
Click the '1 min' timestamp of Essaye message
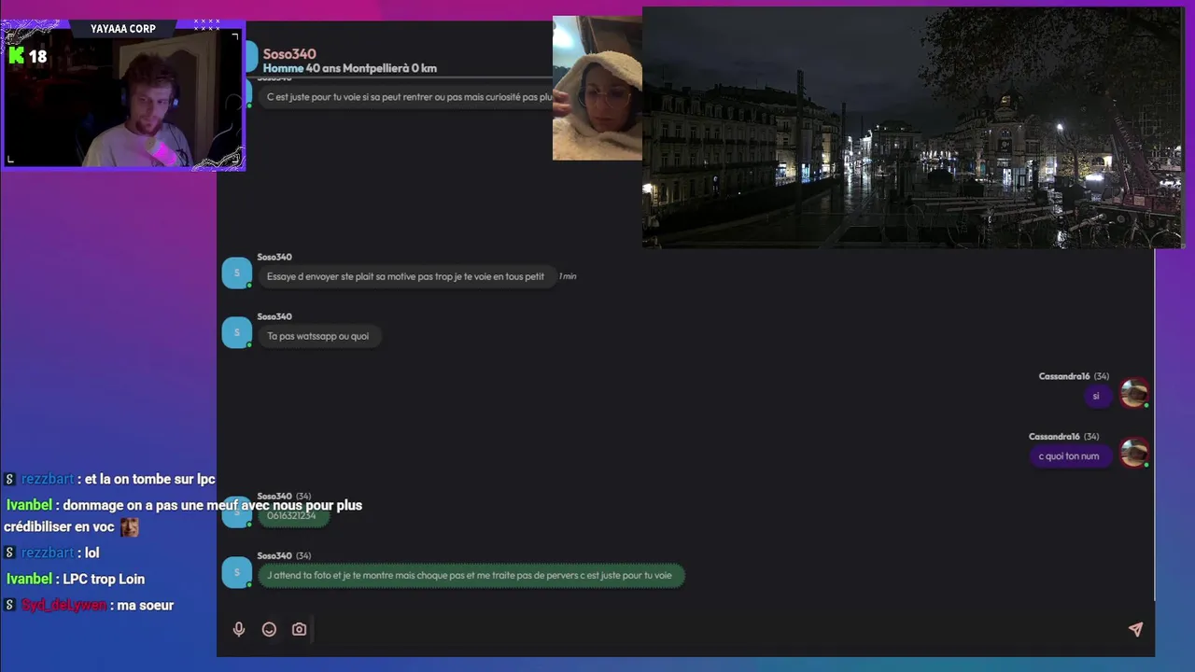tap(568, 276)
